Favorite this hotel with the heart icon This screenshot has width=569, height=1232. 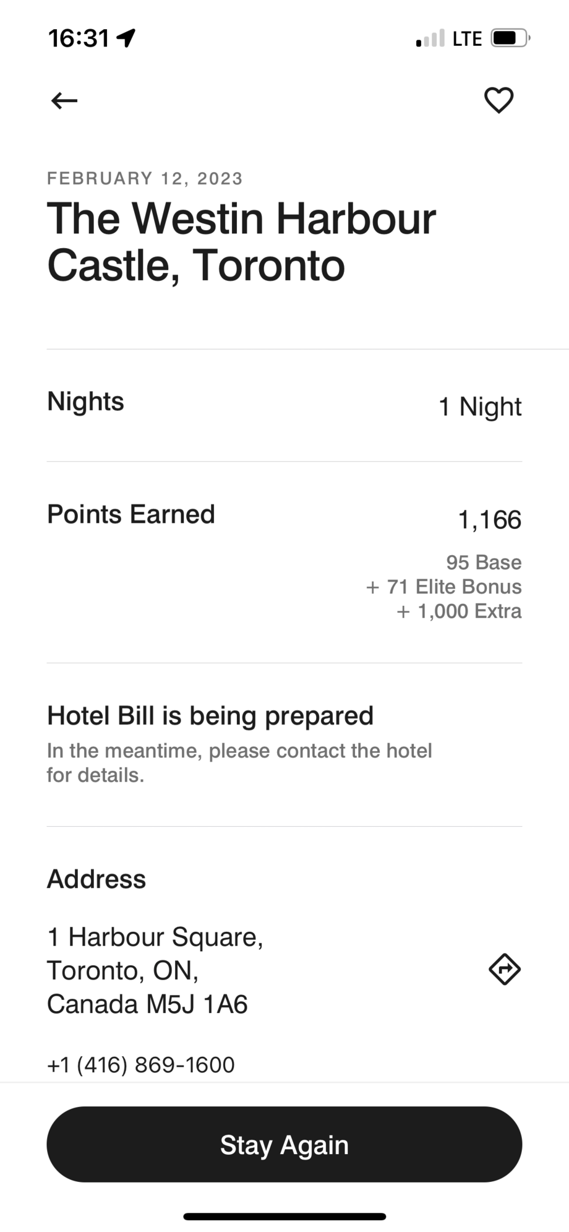tap(498, 100)
